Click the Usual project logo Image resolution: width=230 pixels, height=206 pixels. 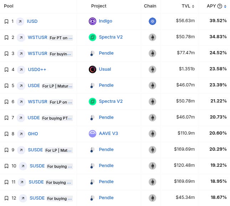tap(93, 69)
